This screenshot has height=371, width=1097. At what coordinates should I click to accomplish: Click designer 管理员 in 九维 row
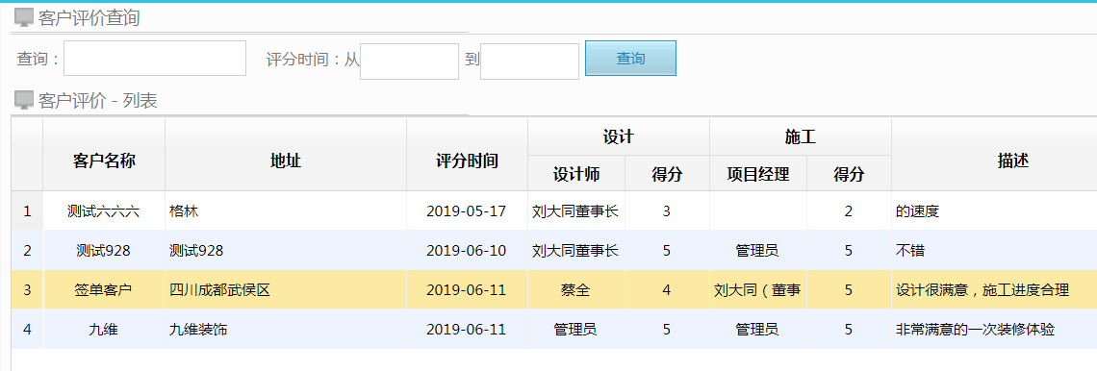pos(575,329)
